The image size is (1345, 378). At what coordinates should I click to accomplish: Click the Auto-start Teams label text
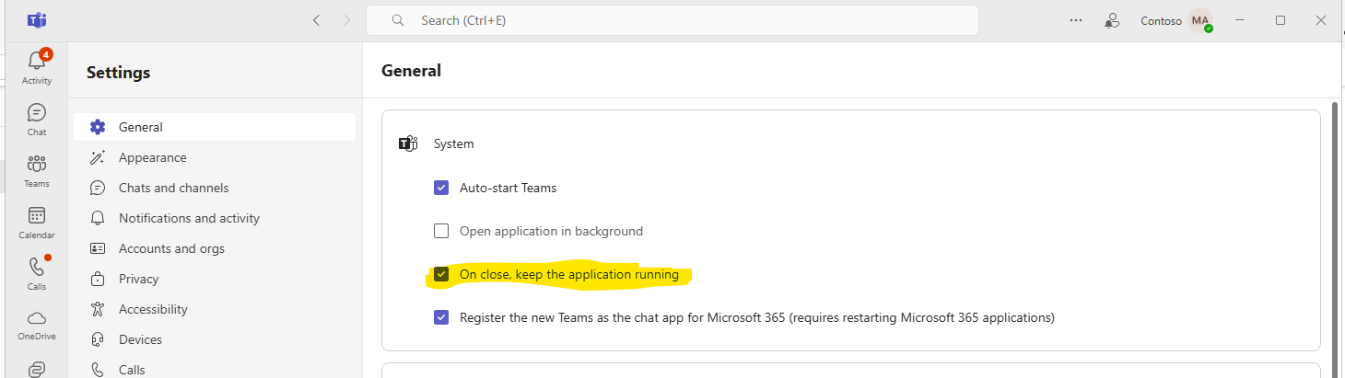tap(509, 188)
